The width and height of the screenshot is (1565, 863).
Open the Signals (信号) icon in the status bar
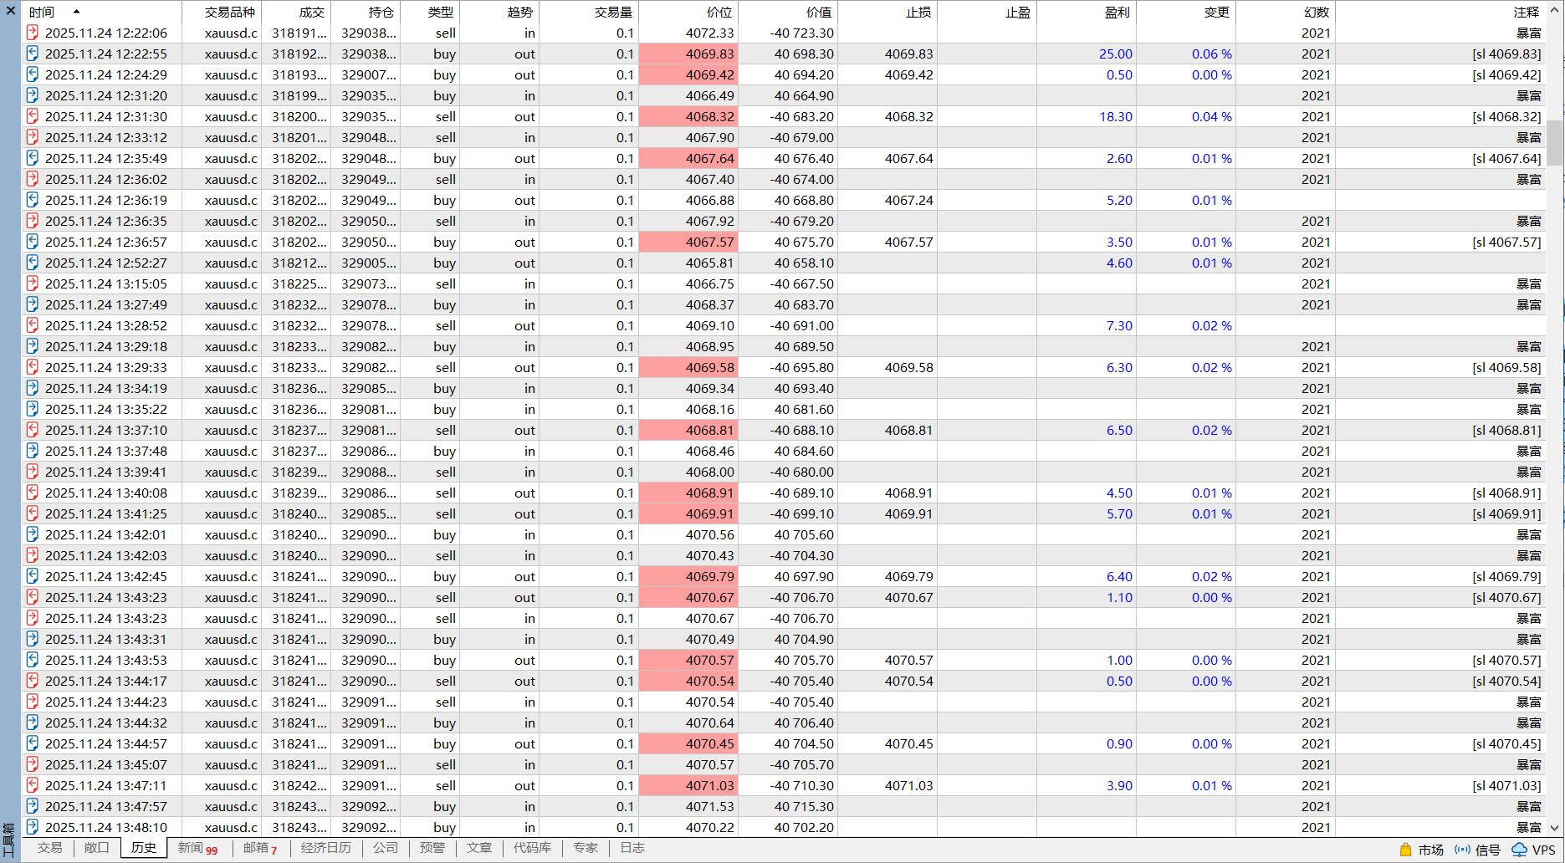pos(1463,850)
